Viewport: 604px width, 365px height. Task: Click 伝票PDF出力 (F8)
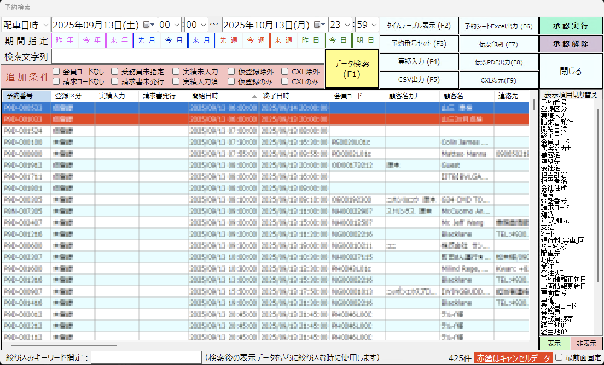(x=498, y=61)
